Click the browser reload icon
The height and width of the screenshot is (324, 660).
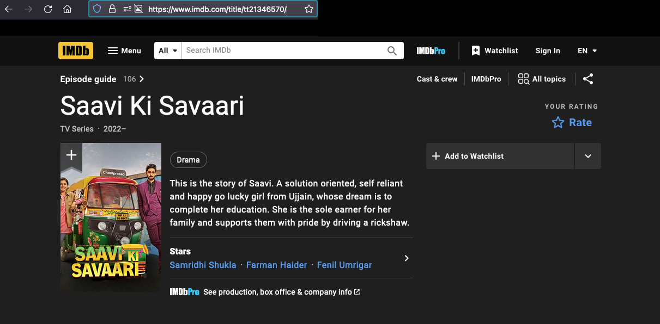48,9
